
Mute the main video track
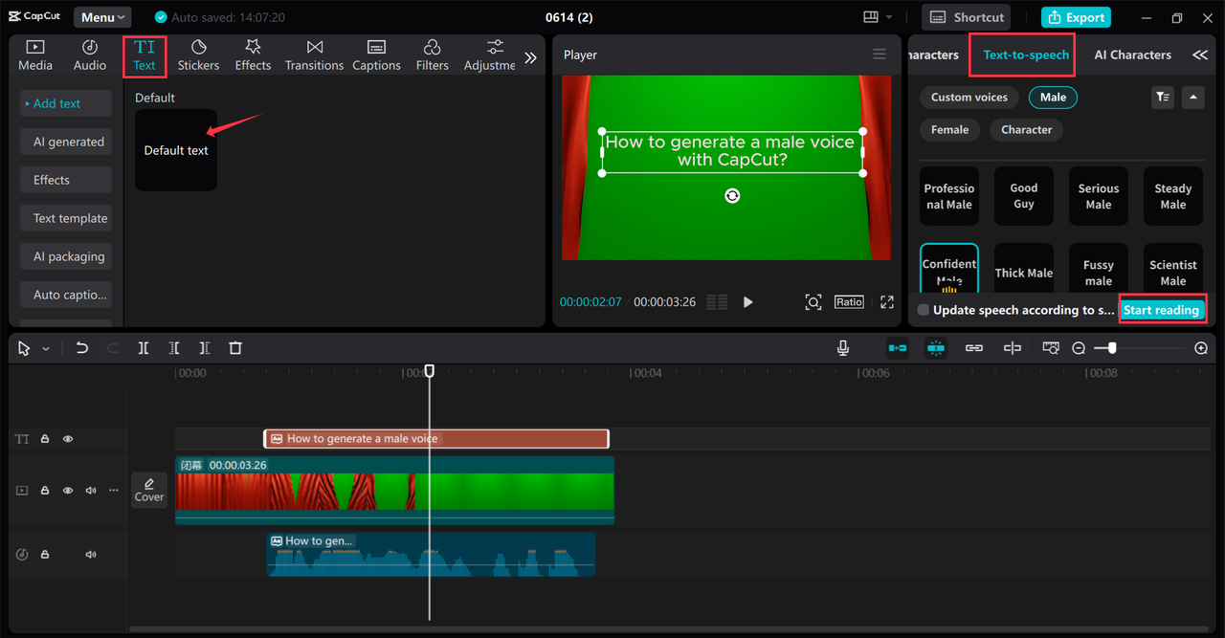(x=91, y=491)
